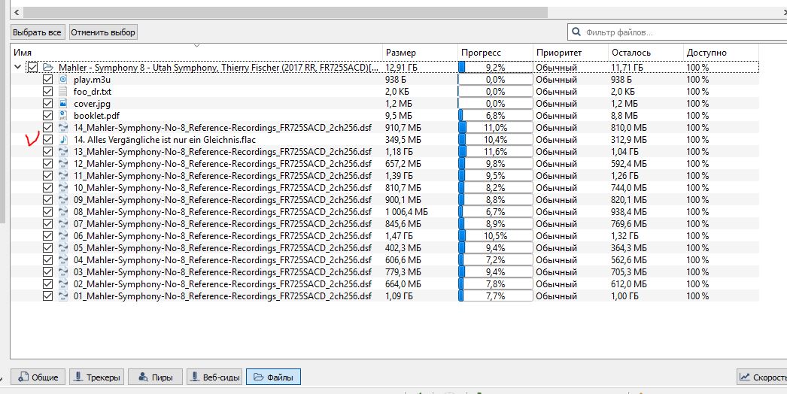Uncheck the booklet.pdf checkbox
The image size is (787, 394).
pos(47,116)
